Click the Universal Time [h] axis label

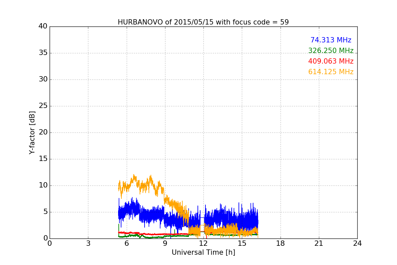pyautogui.click(x=203, y=252)
